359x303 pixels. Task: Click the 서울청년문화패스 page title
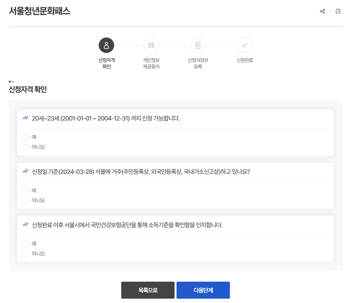(x=39, y=11)
